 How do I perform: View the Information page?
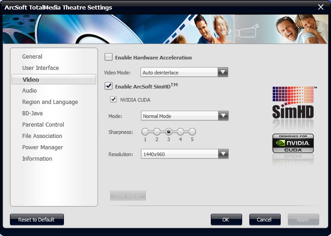click(37, 159)
